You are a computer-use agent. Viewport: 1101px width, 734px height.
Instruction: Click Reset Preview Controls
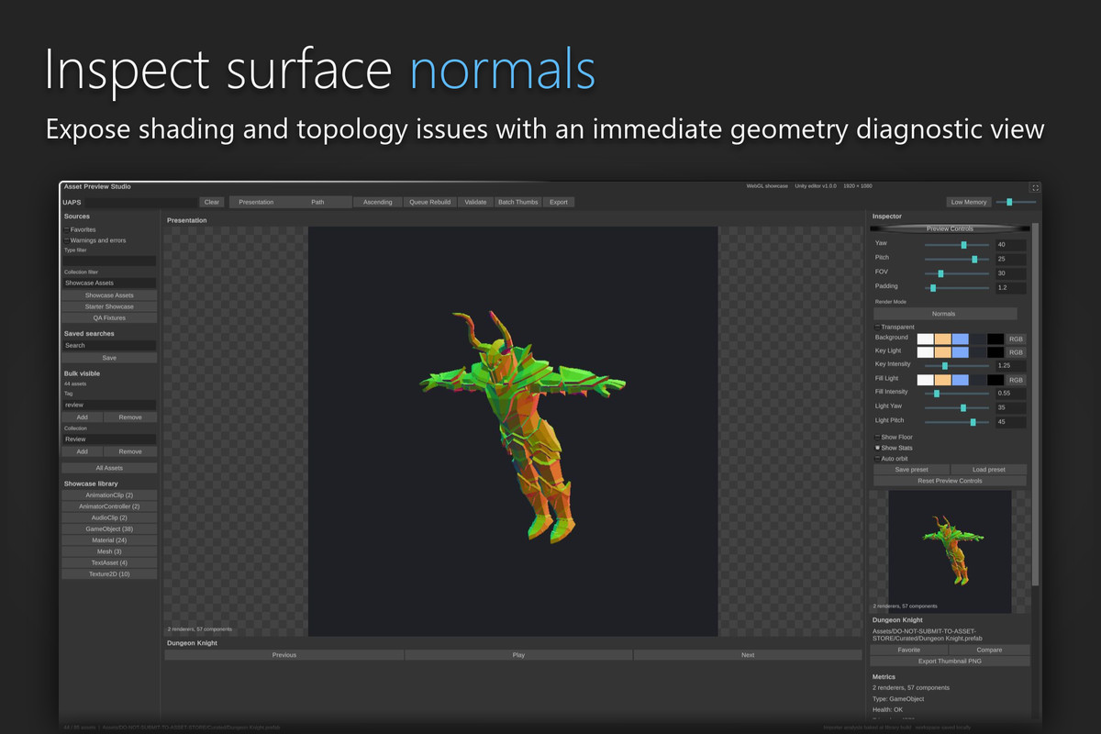(x=950, y=481)
